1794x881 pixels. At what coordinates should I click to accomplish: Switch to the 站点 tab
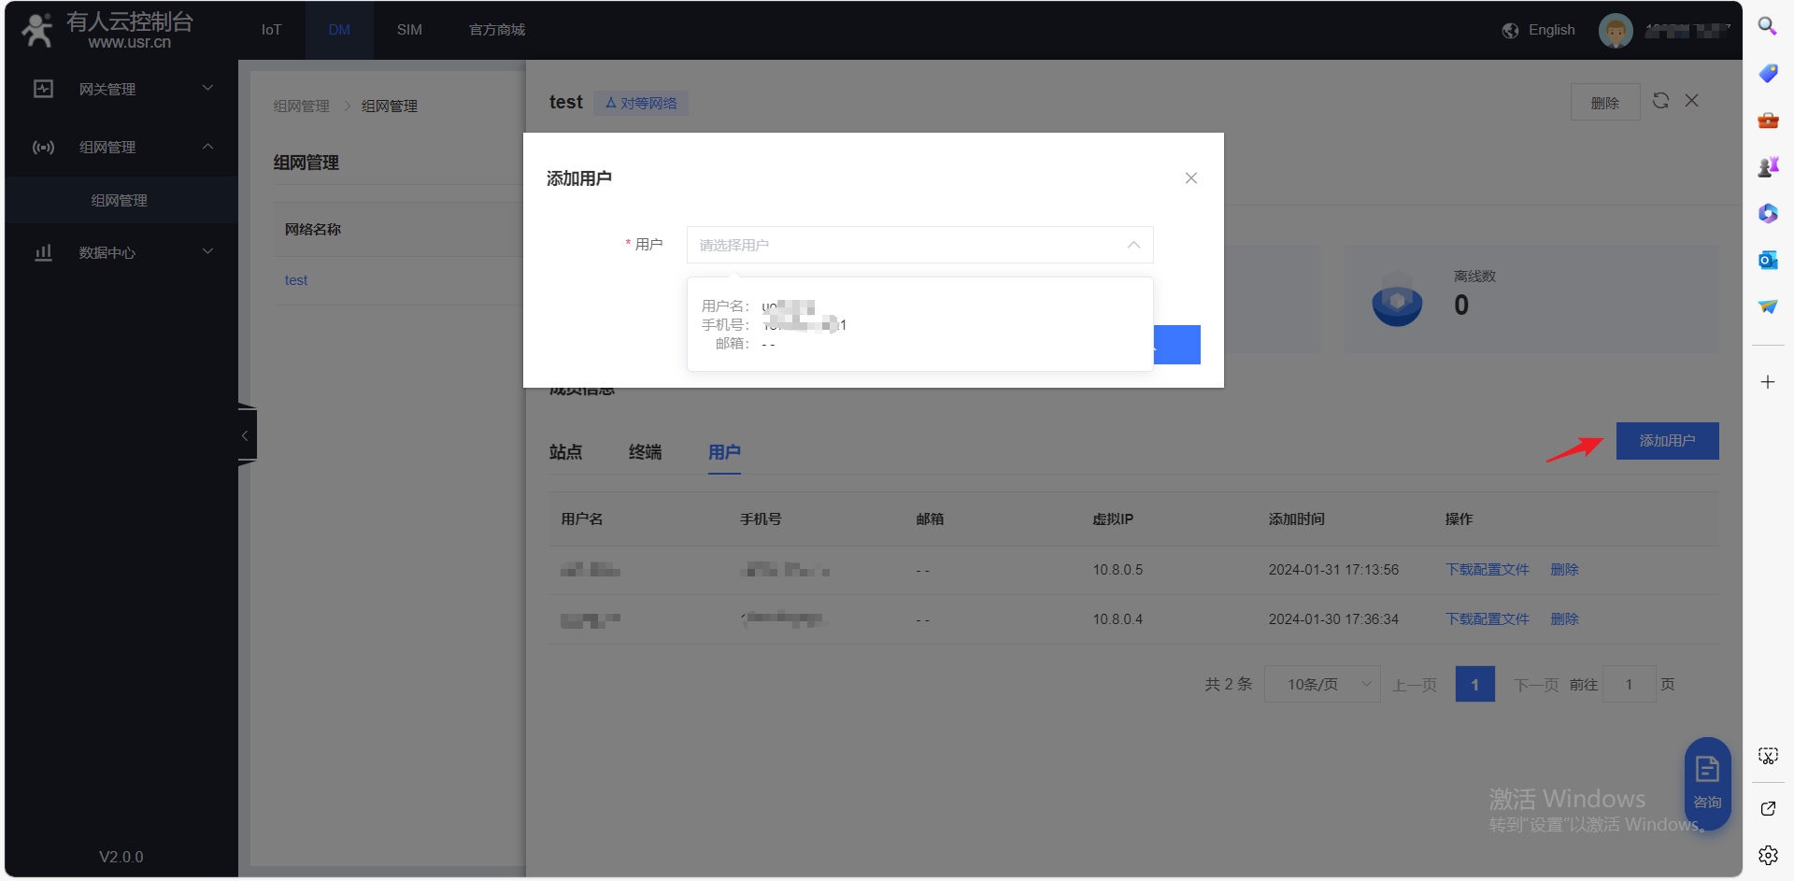click(565, 452)
